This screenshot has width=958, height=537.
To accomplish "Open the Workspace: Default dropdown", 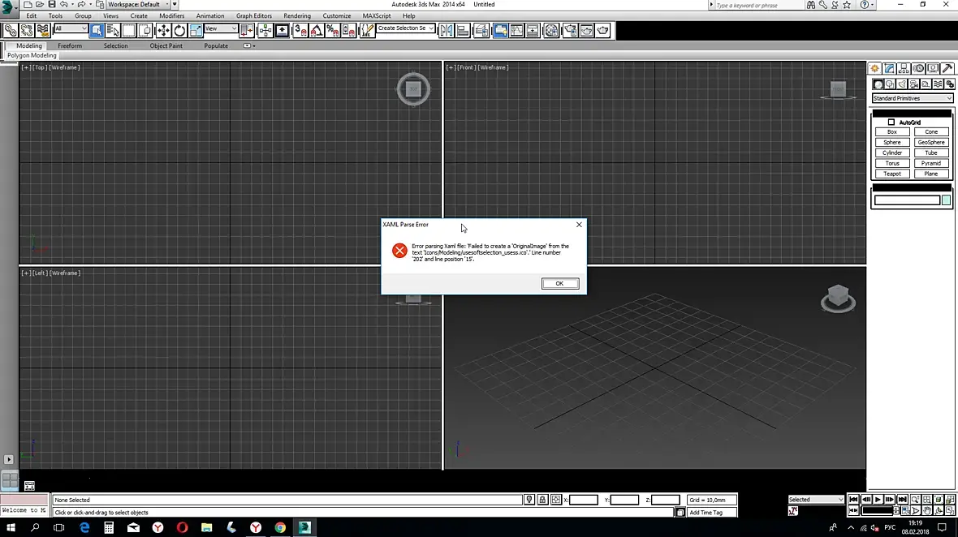I will [x=137, y=4].
